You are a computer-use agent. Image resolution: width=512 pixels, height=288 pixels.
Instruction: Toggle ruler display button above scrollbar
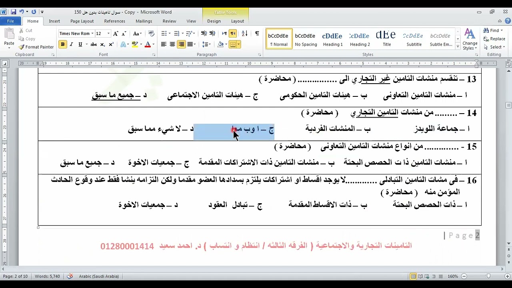[509, 64]
